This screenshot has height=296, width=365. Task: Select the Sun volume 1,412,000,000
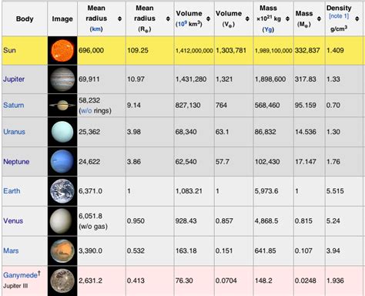[194, 51]
